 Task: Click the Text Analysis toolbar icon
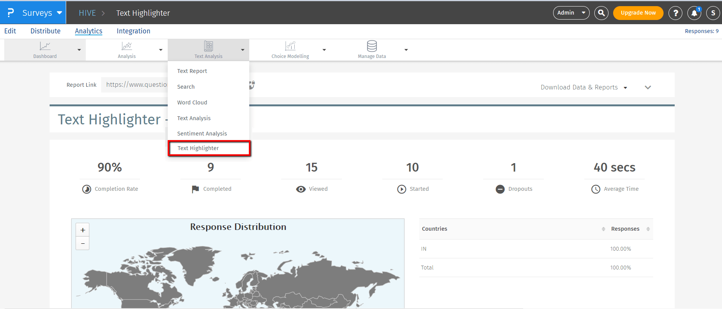(x=208, y=46)
